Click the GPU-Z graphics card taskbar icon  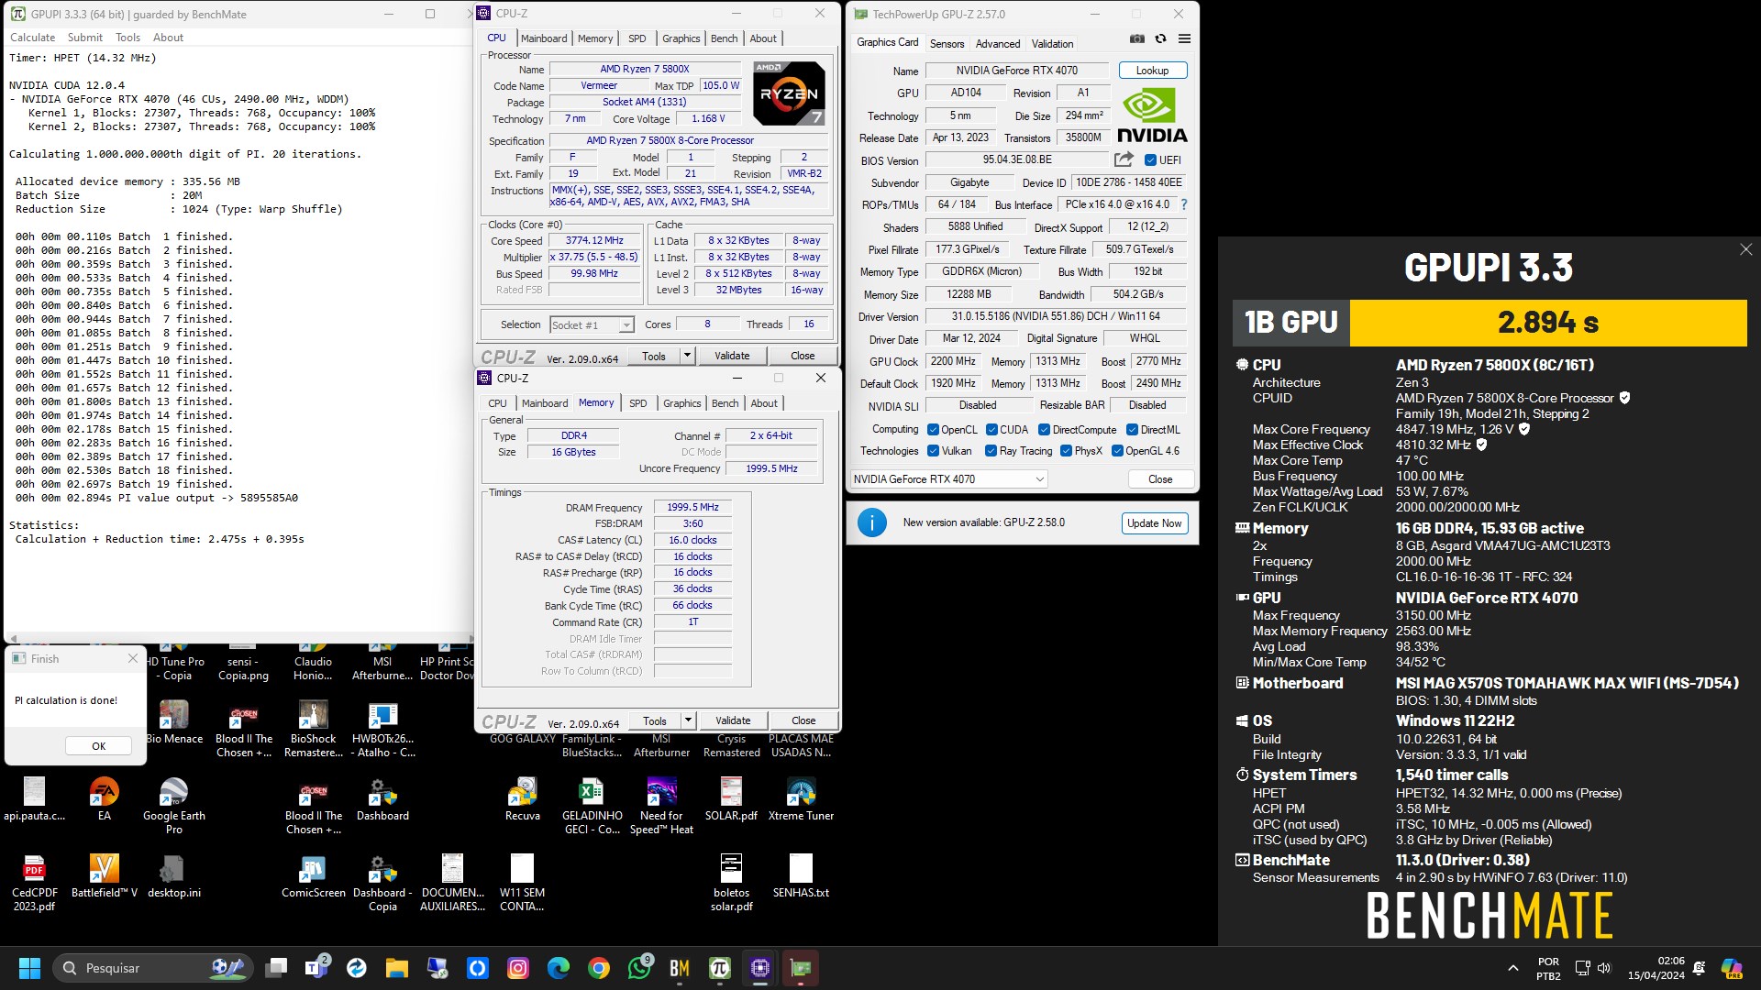[x=801, y=968]
